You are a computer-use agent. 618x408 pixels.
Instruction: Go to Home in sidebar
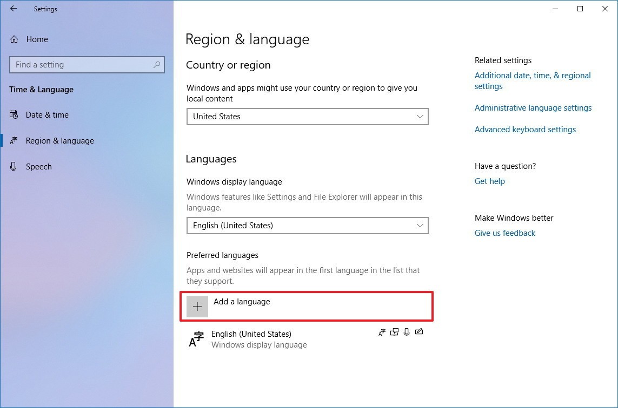coord(37,39)
